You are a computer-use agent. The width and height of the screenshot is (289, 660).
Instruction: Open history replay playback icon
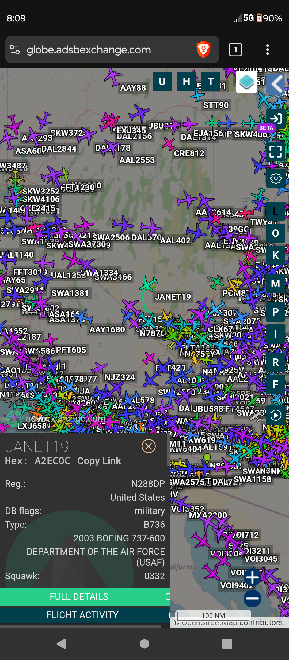coord(276,415)
